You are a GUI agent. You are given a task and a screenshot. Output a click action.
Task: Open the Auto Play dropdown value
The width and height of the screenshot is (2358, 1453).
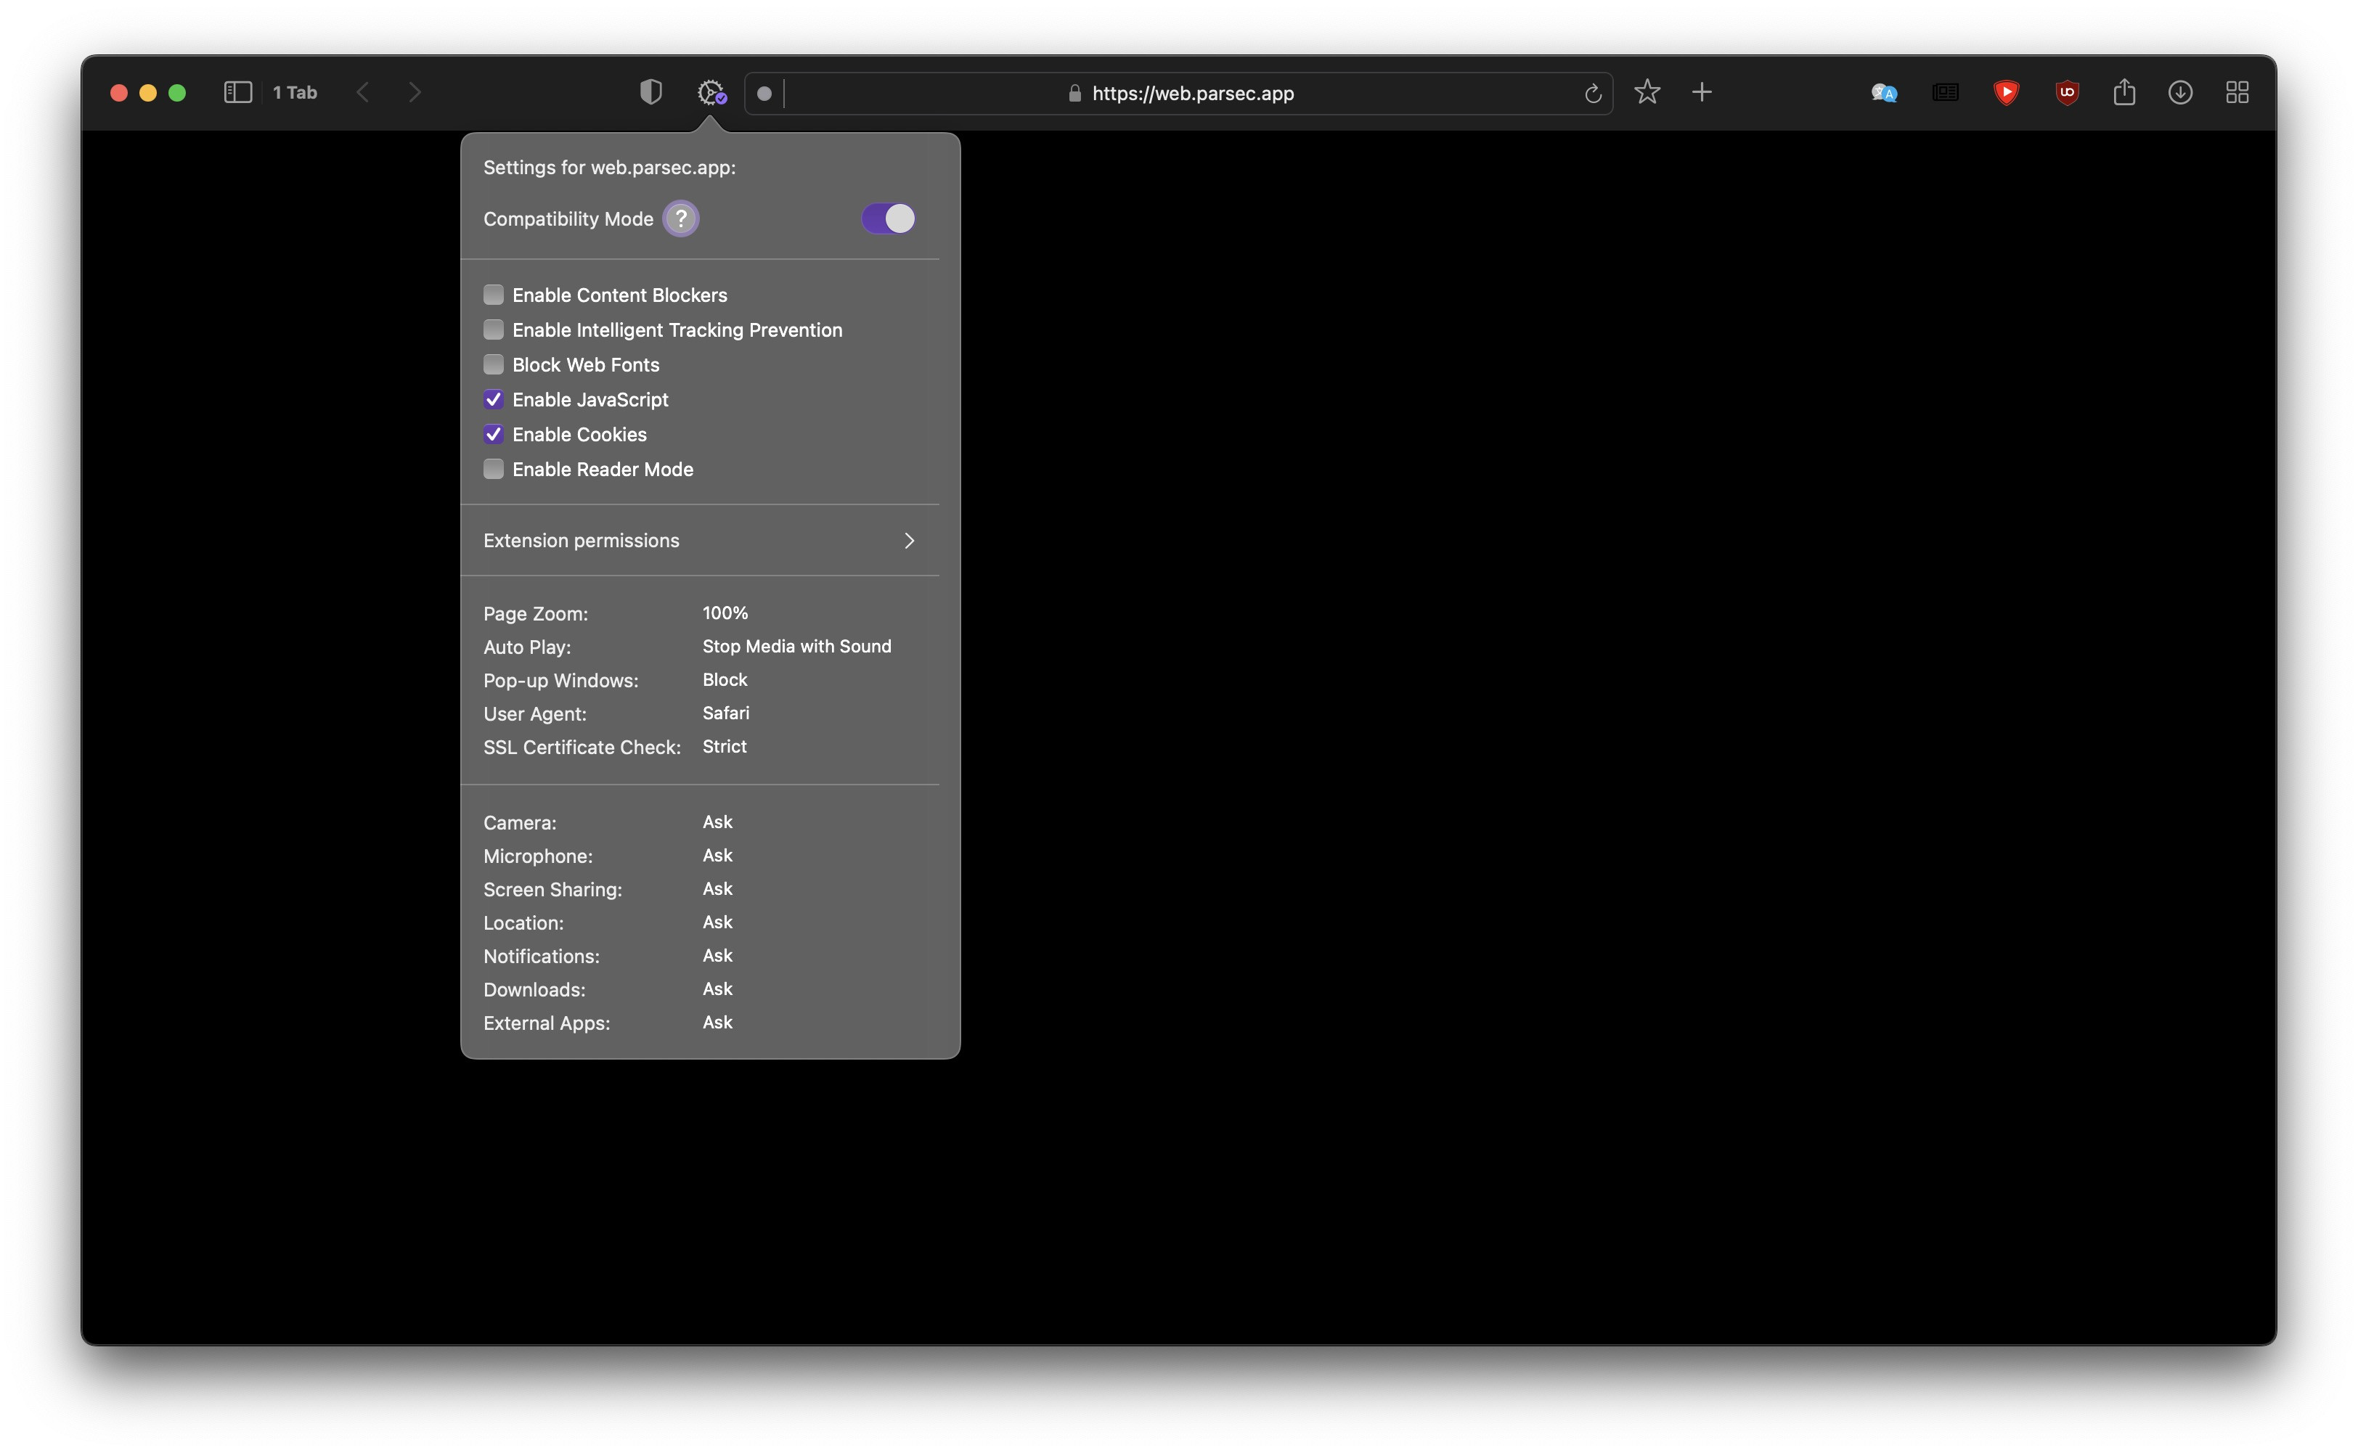(x=796, y=647)
